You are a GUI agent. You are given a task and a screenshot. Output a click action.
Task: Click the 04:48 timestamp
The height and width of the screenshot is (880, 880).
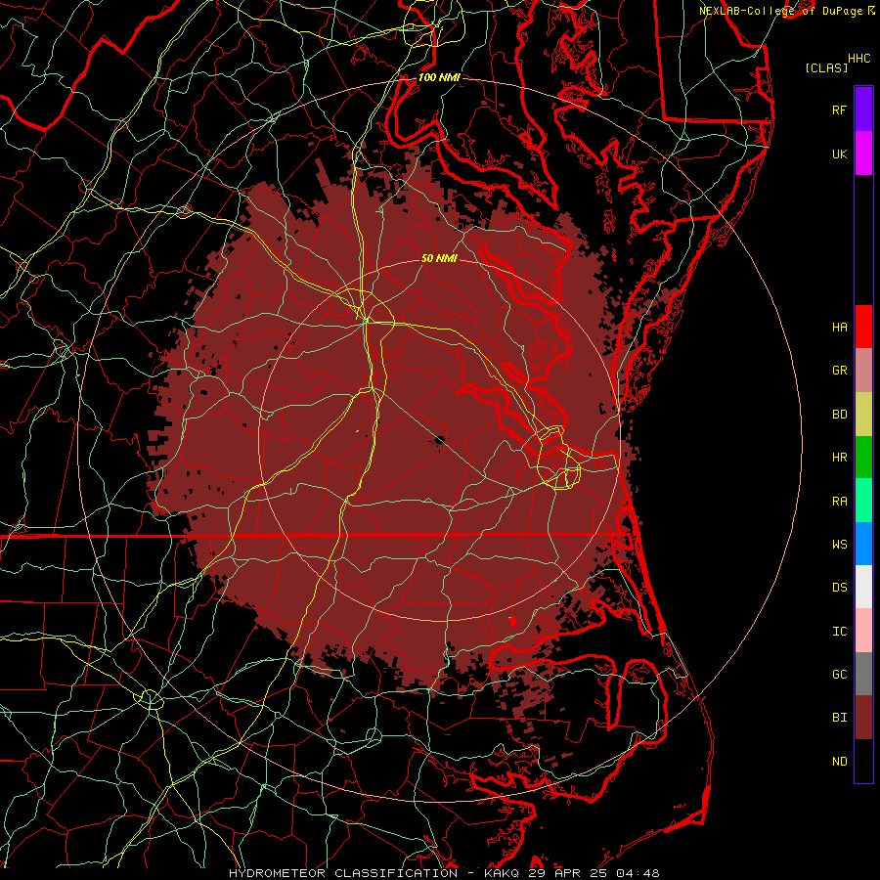pos(637,873)
